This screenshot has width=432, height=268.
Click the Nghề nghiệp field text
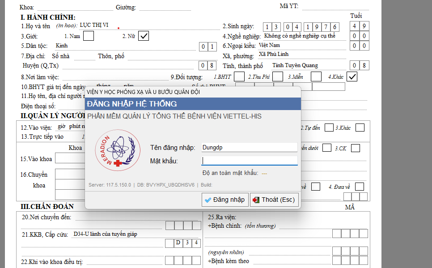pos(299,36)
